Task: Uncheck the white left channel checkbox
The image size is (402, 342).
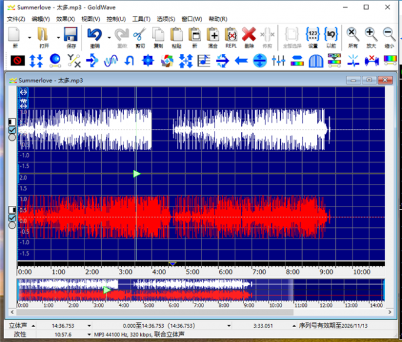Action: tap(12, 130)
